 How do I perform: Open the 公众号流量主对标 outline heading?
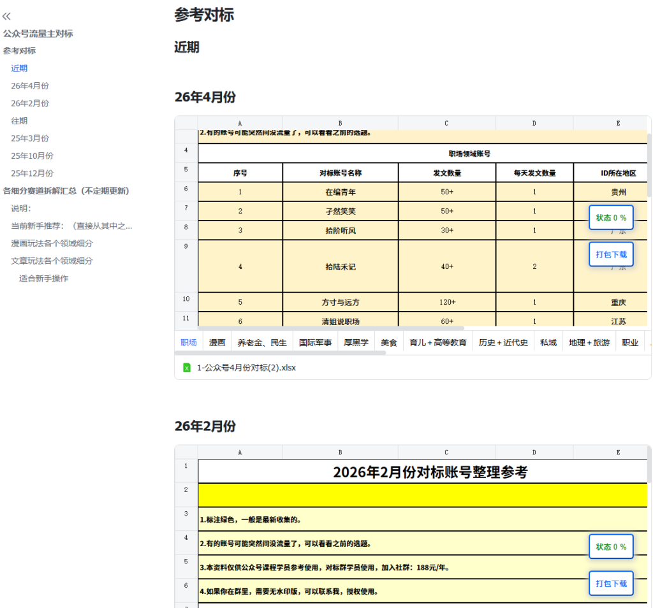[x=38, y=34]
